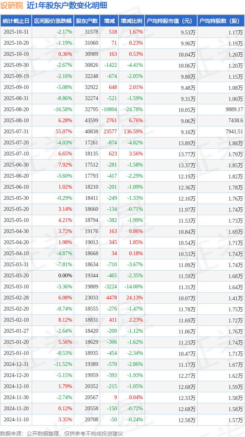
Task: Click the 统计截止日 column header
Action: click(16, 21)
